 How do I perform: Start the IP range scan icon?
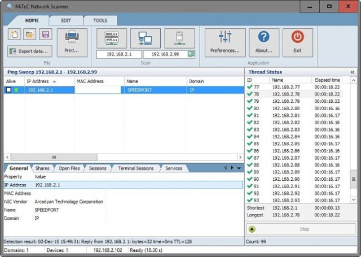click(x=112, y=38)
